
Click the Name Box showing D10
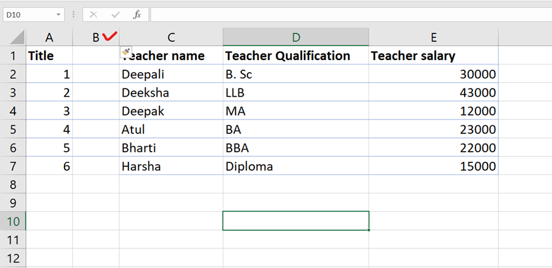coord(28,14)
